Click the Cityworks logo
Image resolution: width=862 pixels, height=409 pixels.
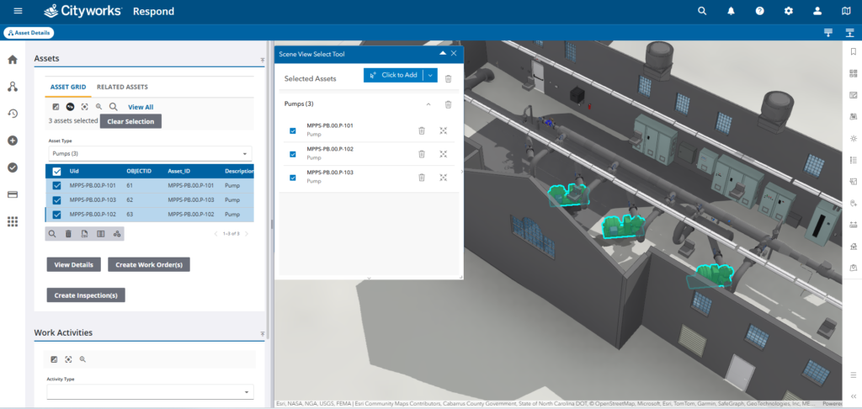tap(82, 10)
